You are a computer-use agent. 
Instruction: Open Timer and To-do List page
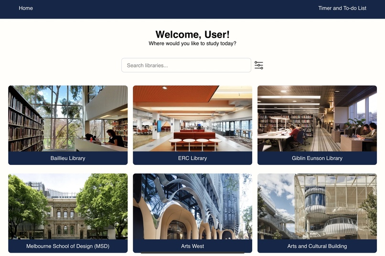[x=342, y=8]
